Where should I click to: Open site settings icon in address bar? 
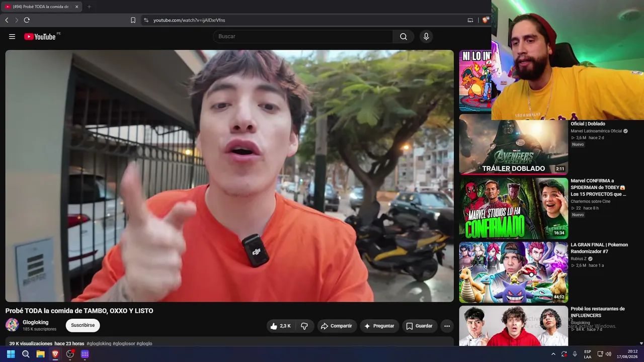pyautogui.click(x=146, y=20)
